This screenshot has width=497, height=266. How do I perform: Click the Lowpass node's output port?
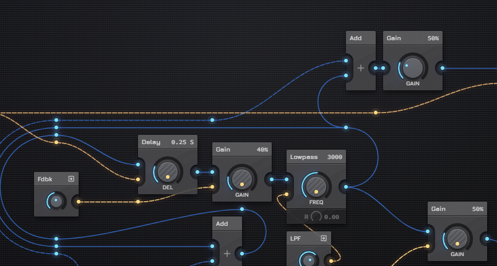click(345, 186)
